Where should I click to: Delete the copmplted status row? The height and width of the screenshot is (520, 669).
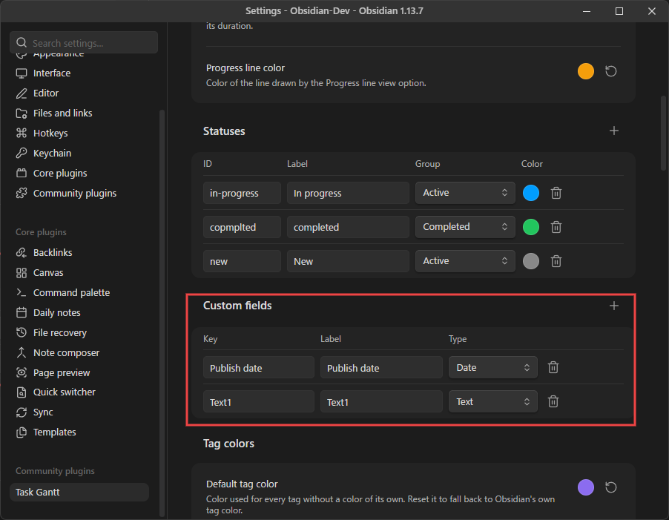556,227
